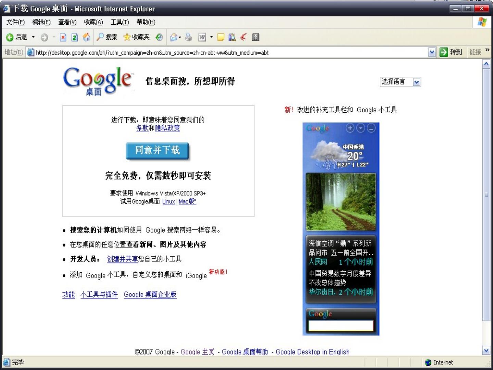
Task: Open the Back button history dropdown arrow
Action: pos(33,37)
